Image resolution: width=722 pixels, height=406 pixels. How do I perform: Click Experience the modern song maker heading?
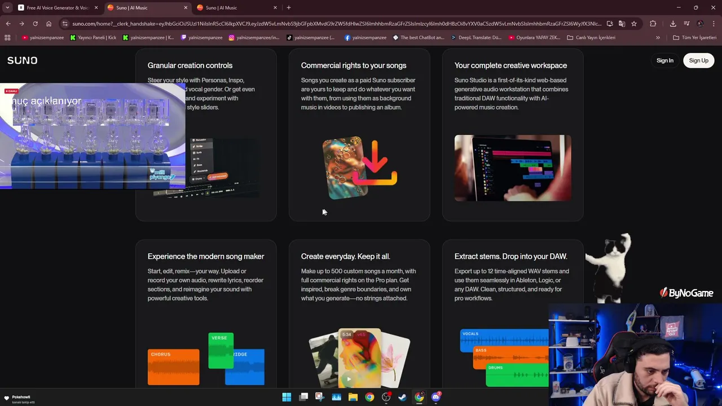pyautogui.click(x=206, y=257)
